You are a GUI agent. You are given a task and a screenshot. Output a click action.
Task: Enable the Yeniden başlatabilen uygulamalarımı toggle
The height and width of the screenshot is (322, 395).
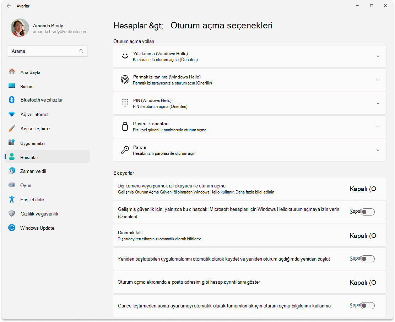point(368,259)
